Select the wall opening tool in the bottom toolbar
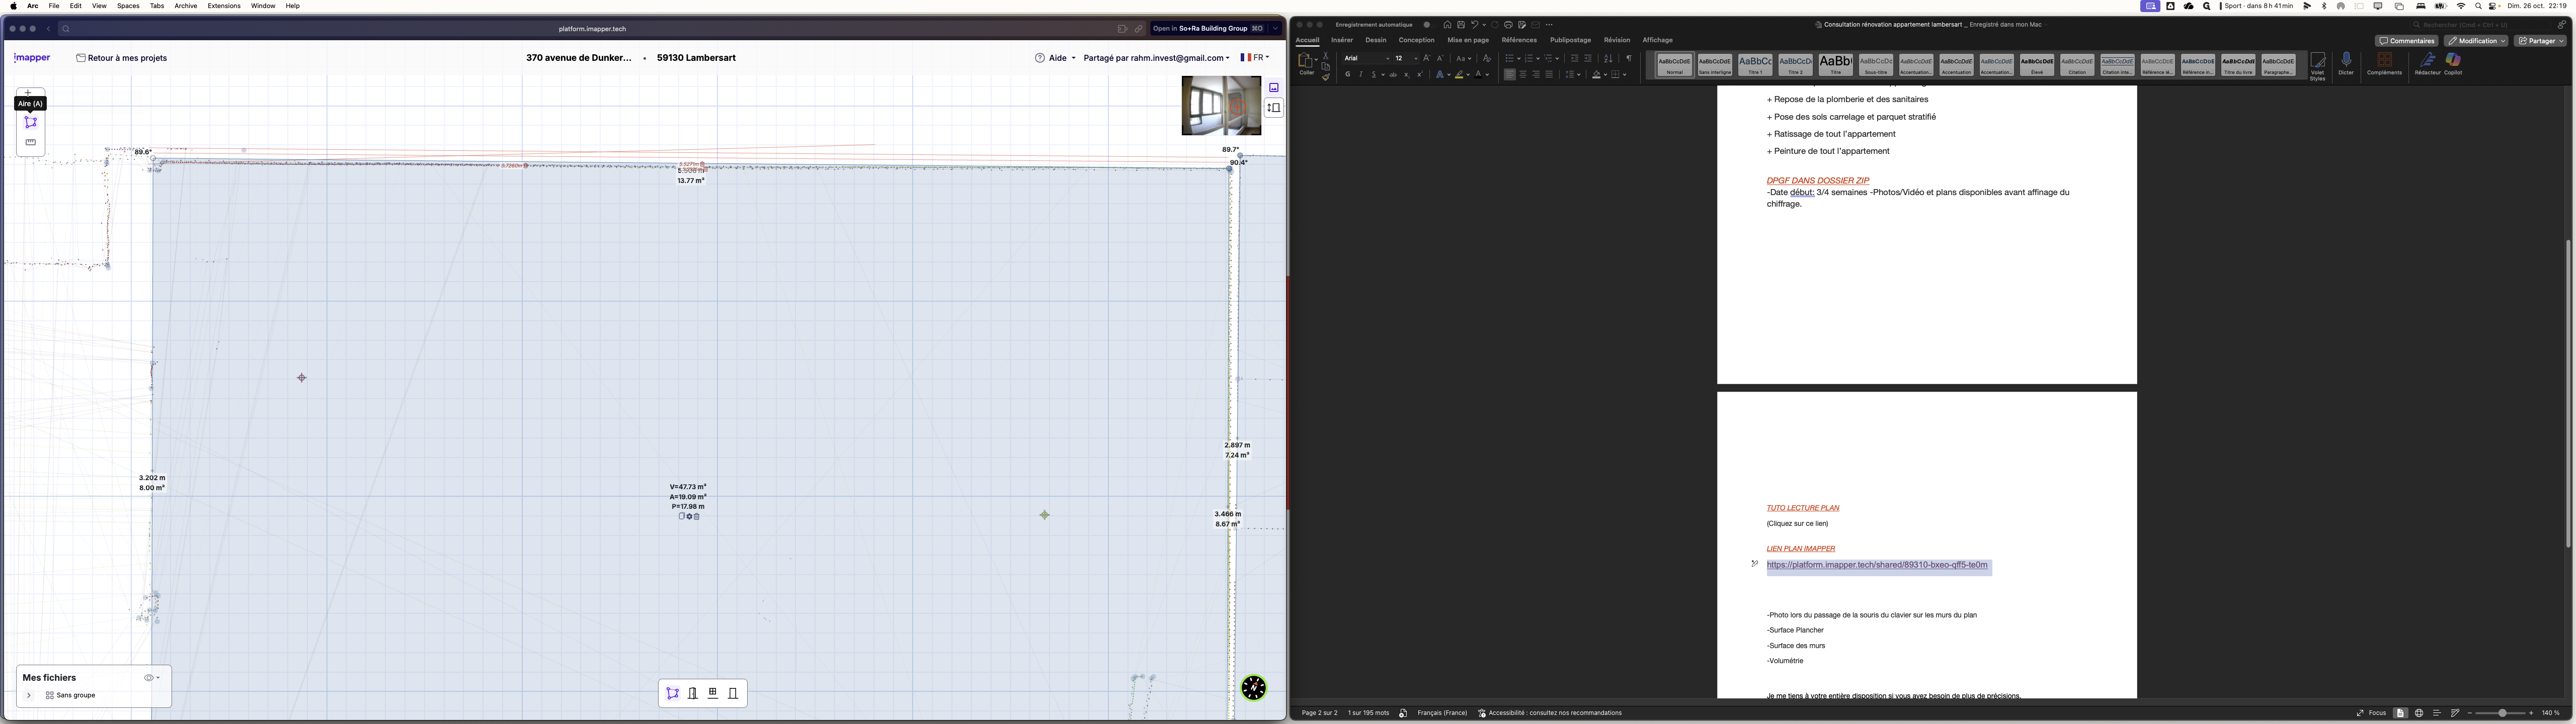This screenshot has height=724, width=2576. coord(733,693)
